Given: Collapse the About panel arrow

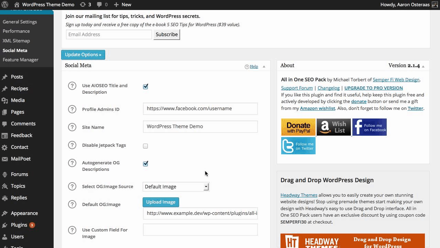Looking at the screenshot, I should coord(423,66).
